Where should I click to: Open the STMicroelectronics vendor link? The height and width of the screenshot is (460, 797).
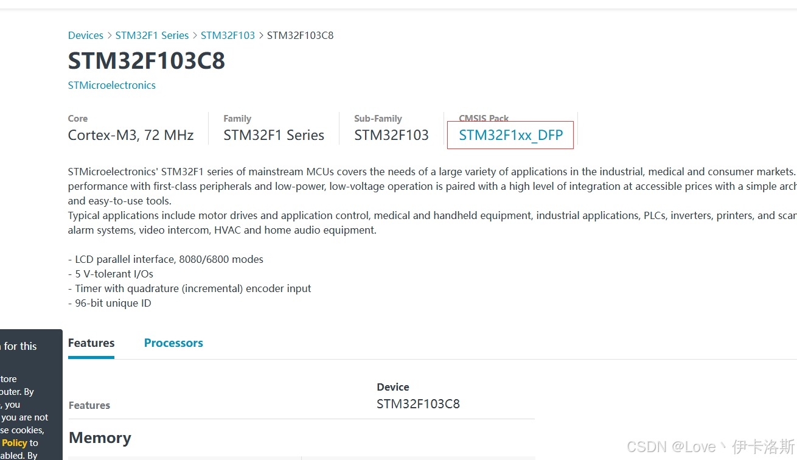(112, 85)
